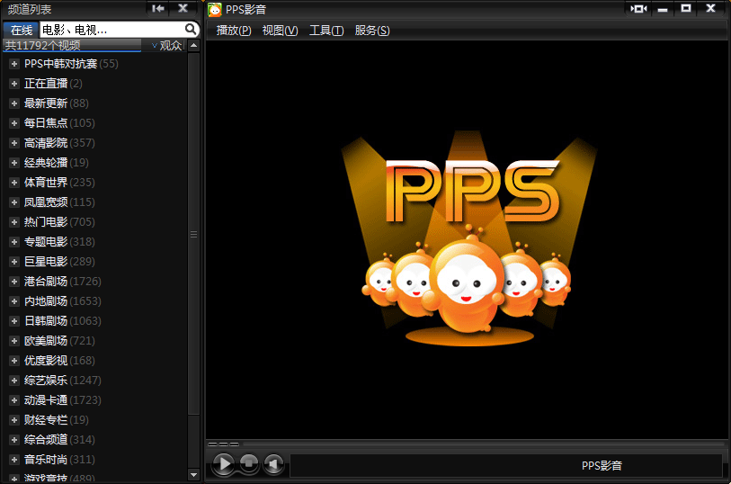Viewport: 731px width, 484px height.
Task: Close the channel list panel
Action: coord(183,8)
